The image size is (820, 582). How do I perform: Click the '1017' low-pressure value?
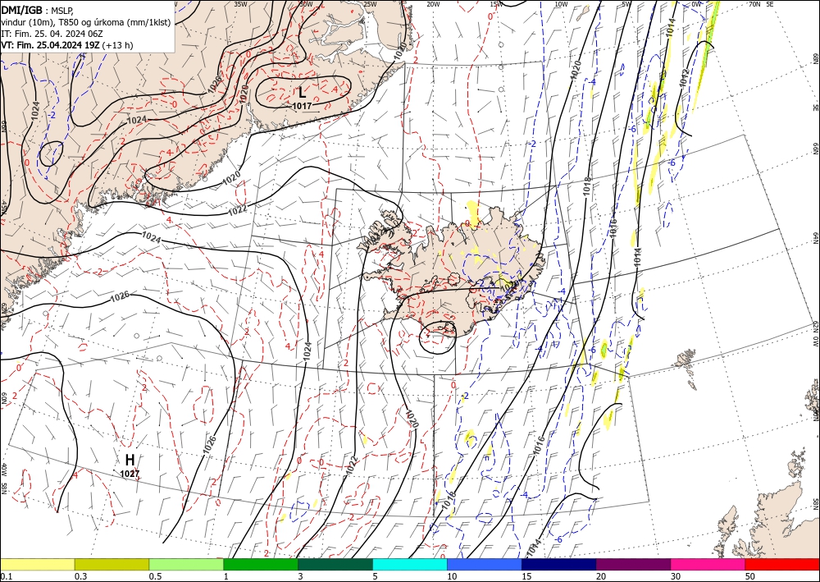(x=302, y=106)
